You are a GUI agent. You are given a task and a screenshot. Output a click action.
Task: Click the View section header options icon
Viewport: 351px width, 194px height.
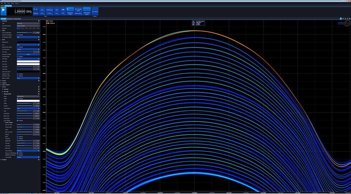(39, 39)
